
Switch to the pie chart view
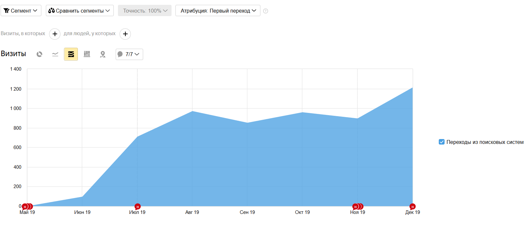point(39,54)
